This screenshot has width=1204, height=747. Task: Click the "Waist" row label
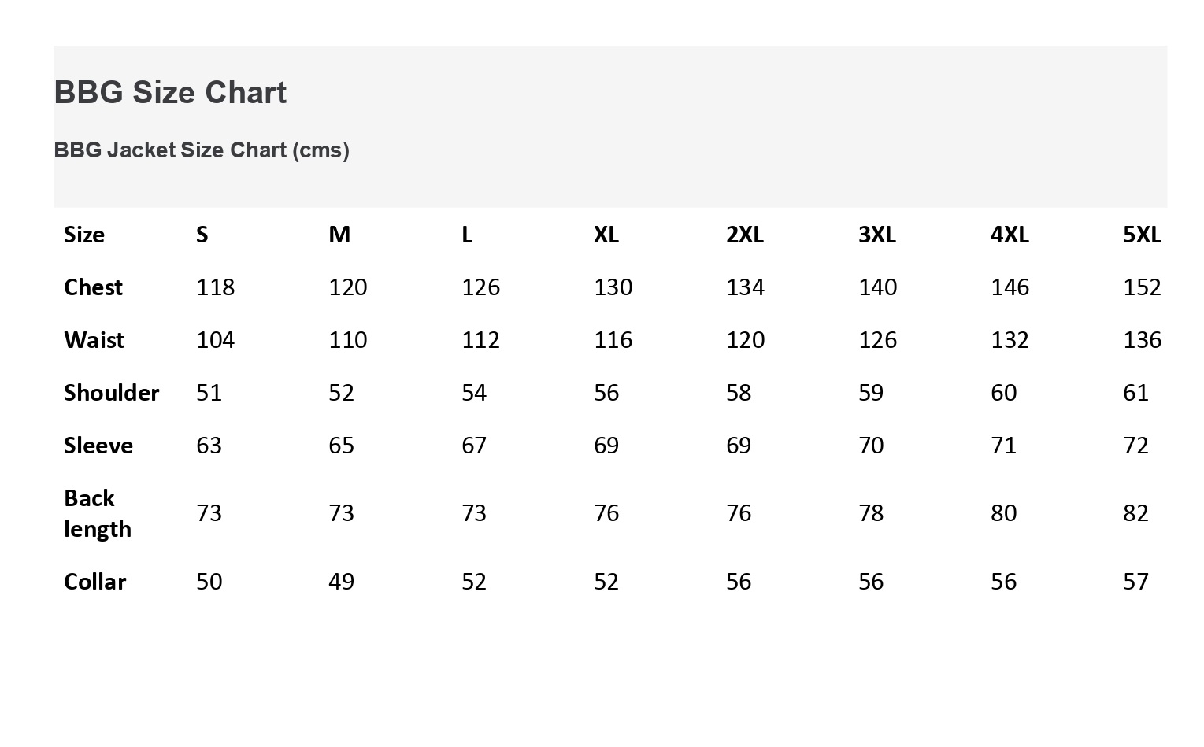(x=94, y=340)
